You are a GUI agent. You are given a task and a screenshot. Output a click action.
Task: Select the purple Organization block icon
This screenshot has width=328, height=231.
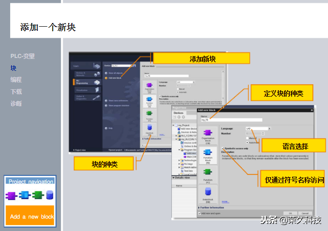208,133
